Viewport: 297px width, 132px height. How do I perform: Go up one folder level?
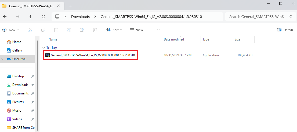(x=31, y=17)
